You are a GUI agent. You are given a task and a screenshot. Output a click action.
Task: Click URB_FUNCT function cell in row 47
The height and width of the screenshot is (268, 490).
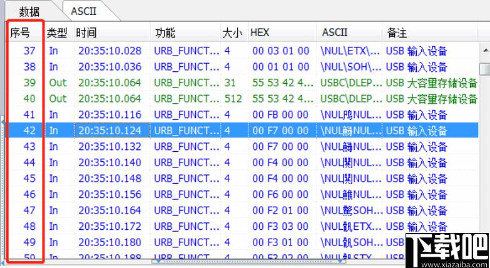point(186,211)
